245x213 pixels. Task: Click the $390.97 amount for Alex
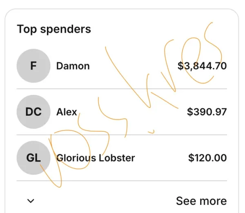pos(207,112)
